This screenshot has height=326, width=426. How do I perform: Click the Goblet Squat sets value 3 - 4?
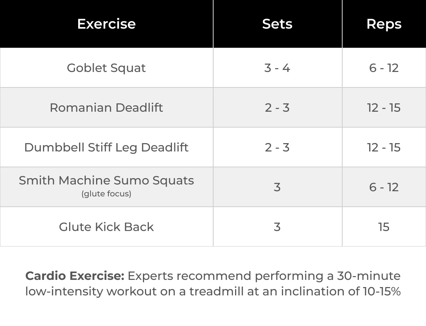277,68
